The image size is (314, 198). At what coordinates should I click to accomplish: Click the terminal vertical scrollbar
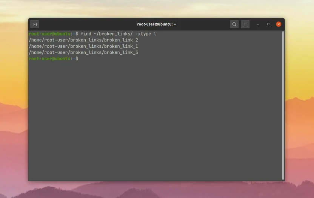tap(283, 105)
